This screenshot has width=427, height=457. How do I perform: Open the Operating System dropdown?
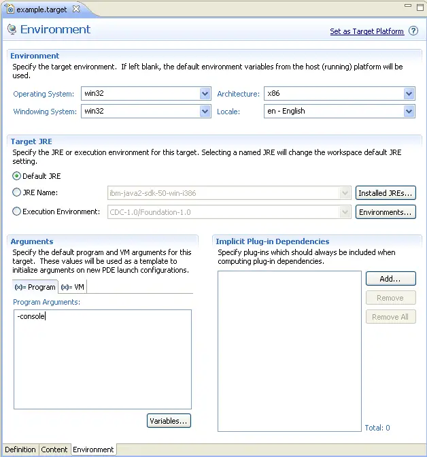click(x=205, y=94)
